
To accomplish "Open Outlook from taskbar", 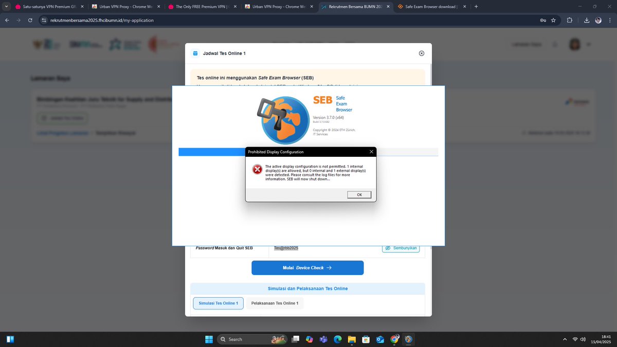I will [380, 339].
